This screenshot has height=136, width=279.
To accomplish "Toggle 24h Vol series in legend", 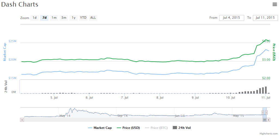I will (182, 128).
